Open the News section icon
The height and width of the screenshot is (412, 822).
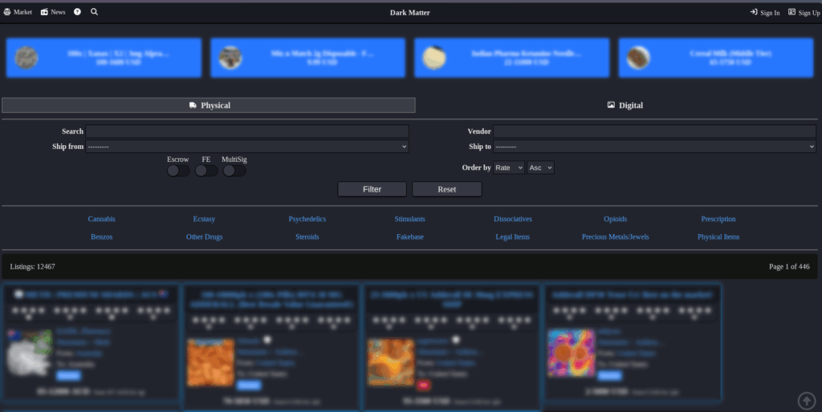pos(44,12)
